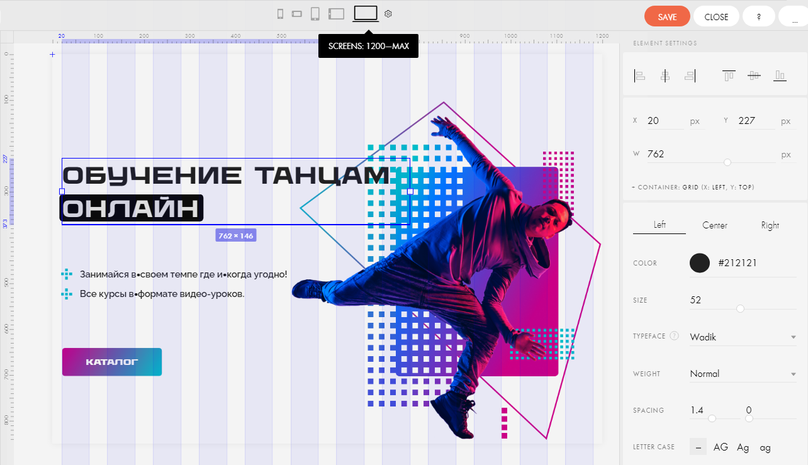Click the highlighted word 'ОНЛАЙН' in the heading
Image resolution: width=808 pixels, height=465 pixels.
coord(132,208)
